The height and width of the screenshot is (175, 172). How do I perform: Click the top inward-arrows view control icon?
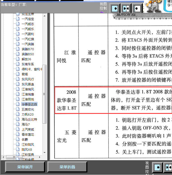[126, 8]
